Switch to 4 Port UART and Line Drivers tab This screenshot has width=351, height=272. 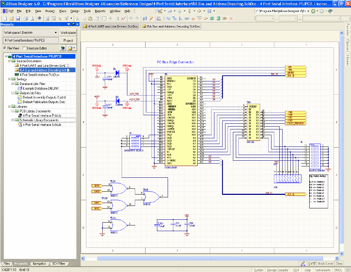coord(111,26)
